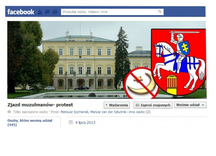Click the 4 lipca 2013 date
Image resolution: width=216 pixels, height=156 pixels.
[x=85, y=123]
